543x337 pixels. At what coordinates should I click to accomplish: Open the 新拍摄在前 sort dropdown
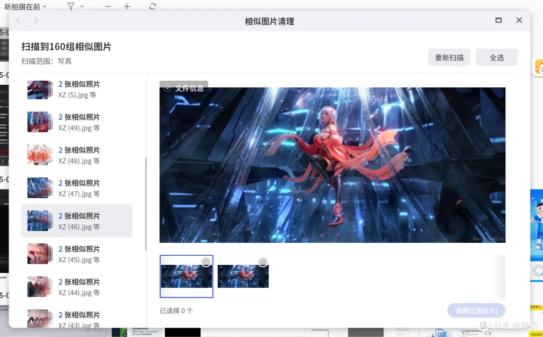pyautogui.click(x=25, y=7)
